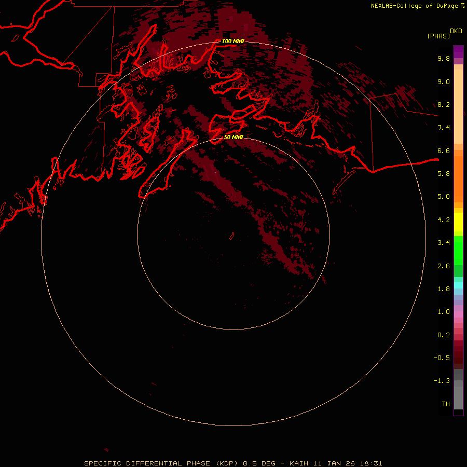
Task: Click the 0.5 DEG elevation text
Action: point(259,463)
